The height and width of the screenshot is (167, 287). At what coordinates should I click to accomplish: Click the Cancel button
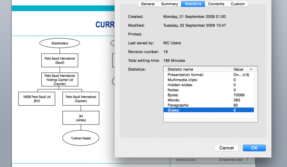point(227,148)
